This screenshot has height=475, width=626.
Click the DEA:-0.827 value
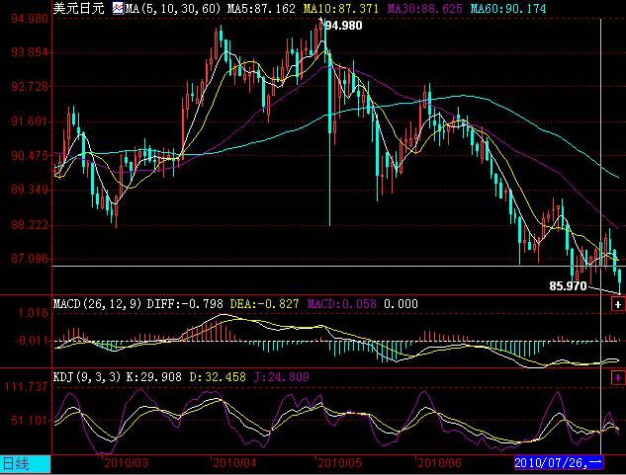coord(264,304)
